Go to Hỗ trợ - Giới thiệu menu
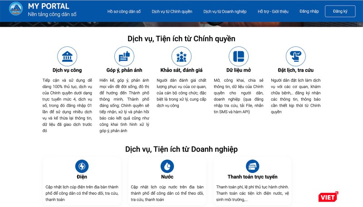The height and width of the screenshot is (207, 363). point(273,11)
